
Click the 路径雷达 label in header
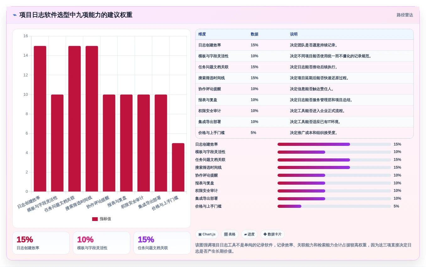click(x=405, y=15)
